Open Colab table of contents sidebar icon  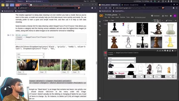[100, 22]
